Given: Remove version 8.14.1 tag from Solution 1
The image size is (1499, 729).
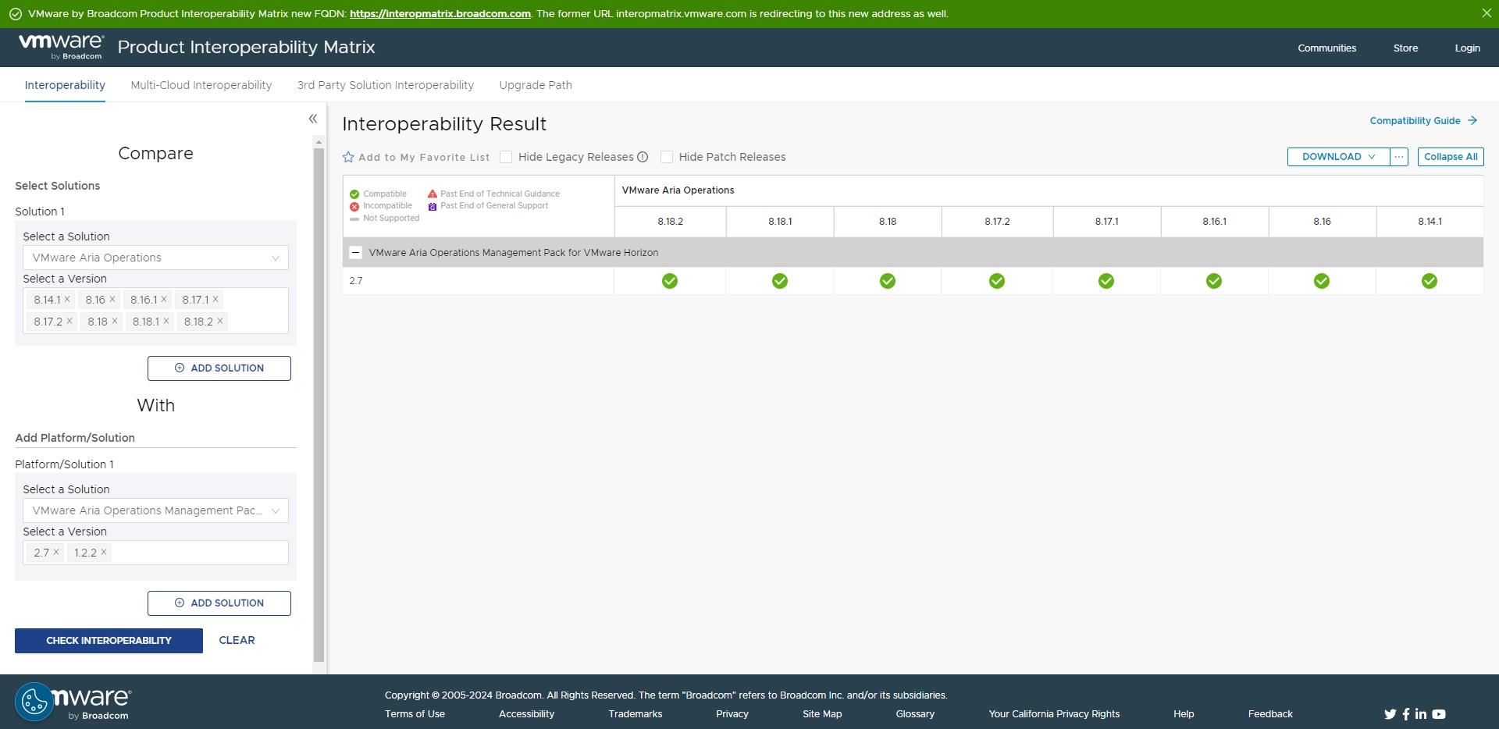Looking at the screenshot, I should point(67,300).
